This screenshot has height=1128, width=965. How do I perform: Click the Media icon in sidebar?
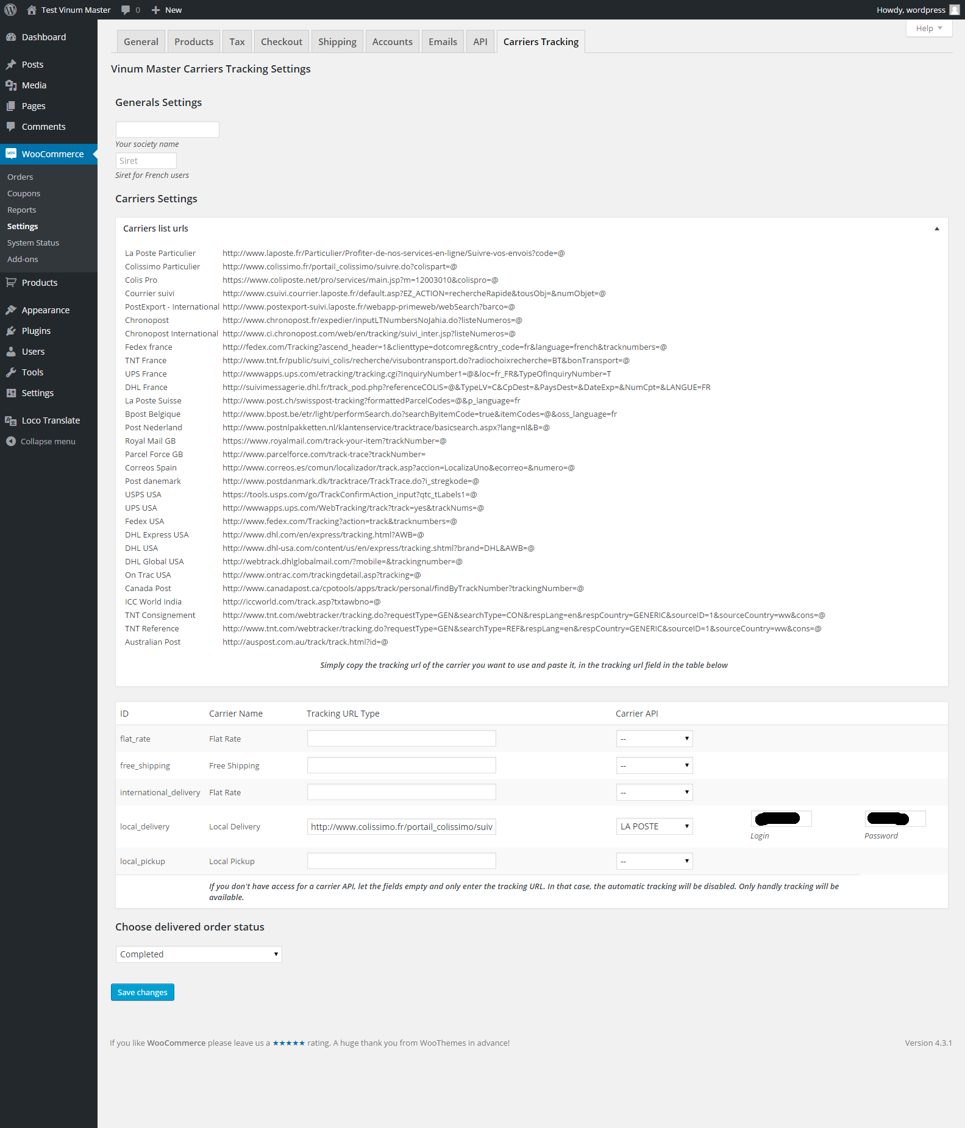coord(11,85)
